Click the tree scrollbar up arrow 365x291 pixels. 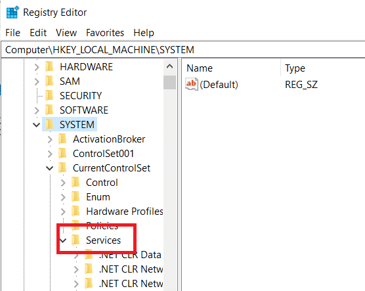coord(169,66)
